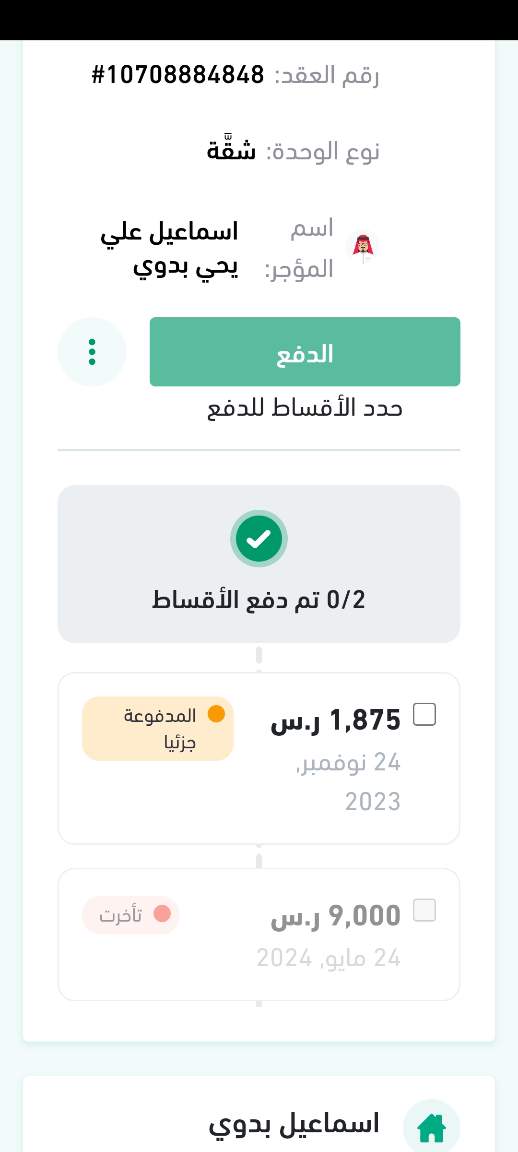Tap contract number #10708884848

point(178,75)
